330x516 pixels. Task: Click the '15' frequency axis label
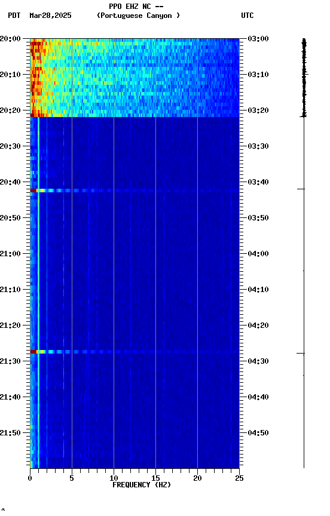pyautogui.click(x=155, y=478)
